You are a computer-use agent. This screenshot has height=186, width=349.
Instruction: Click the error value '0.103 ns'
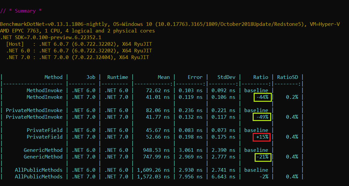point(190,91)
